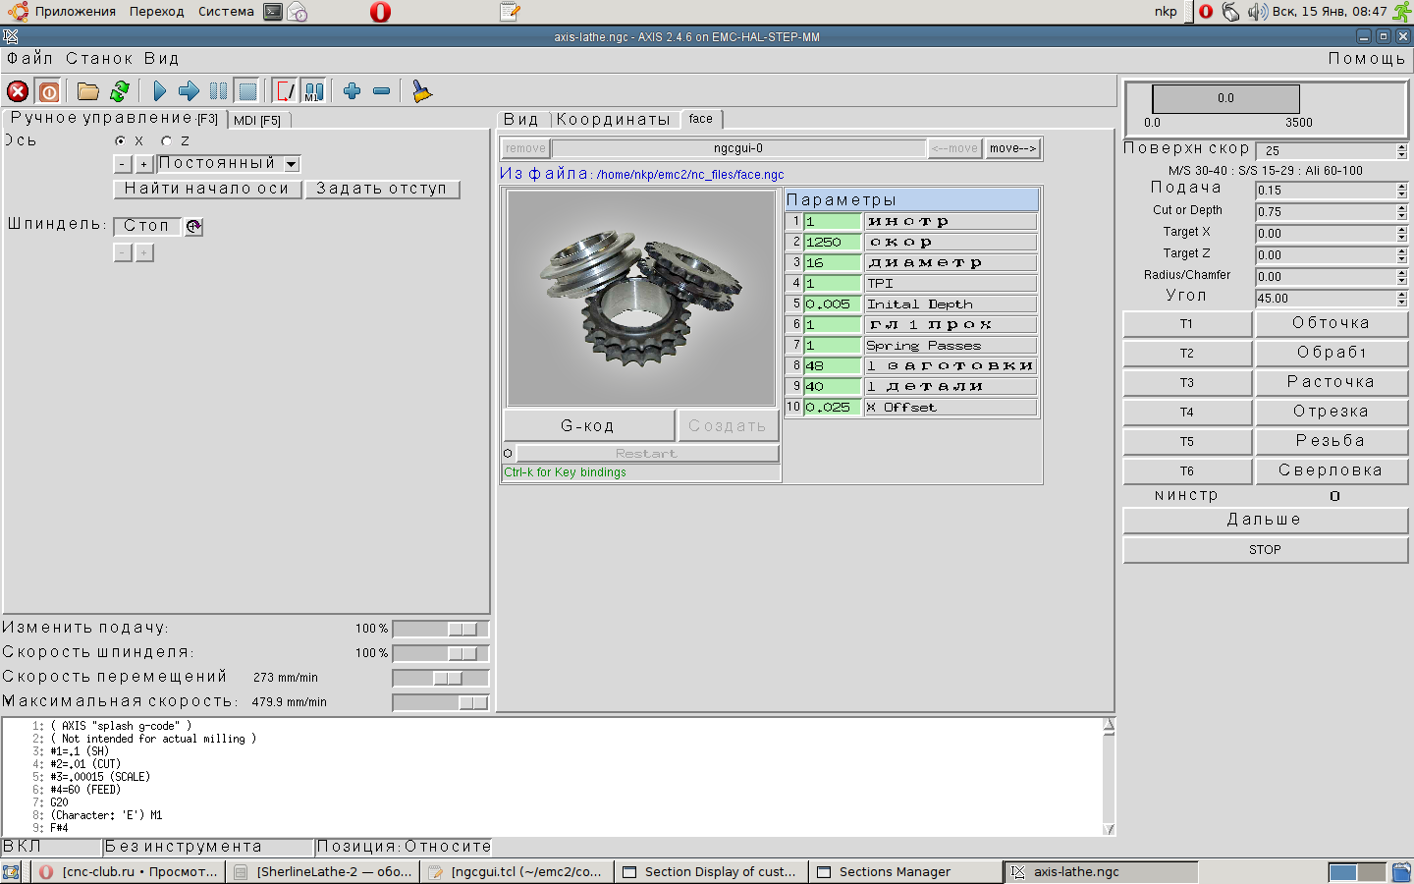Start spindle clockwise rotation icon
The height and width of the screenshot is (884, 1414).
[x=194, y=226]
